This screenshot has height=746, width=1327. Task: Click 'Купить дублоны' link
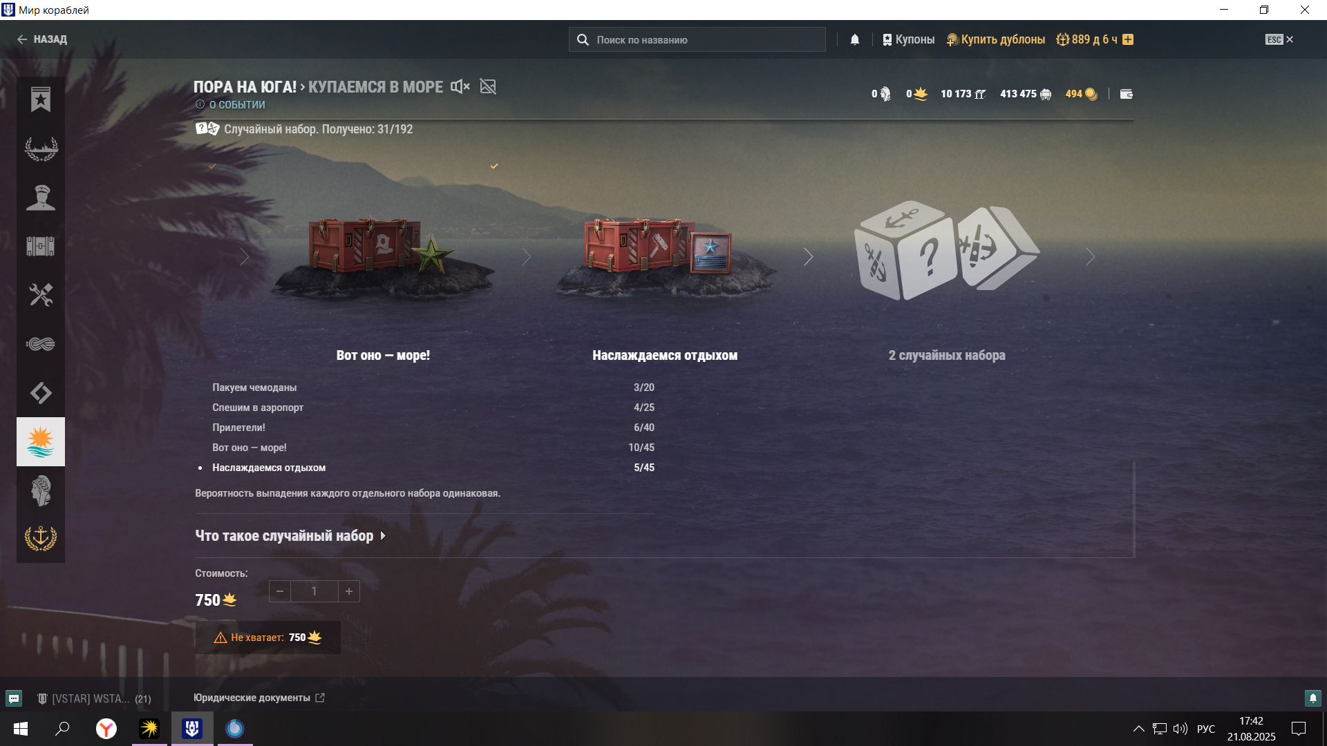(995, 39)
